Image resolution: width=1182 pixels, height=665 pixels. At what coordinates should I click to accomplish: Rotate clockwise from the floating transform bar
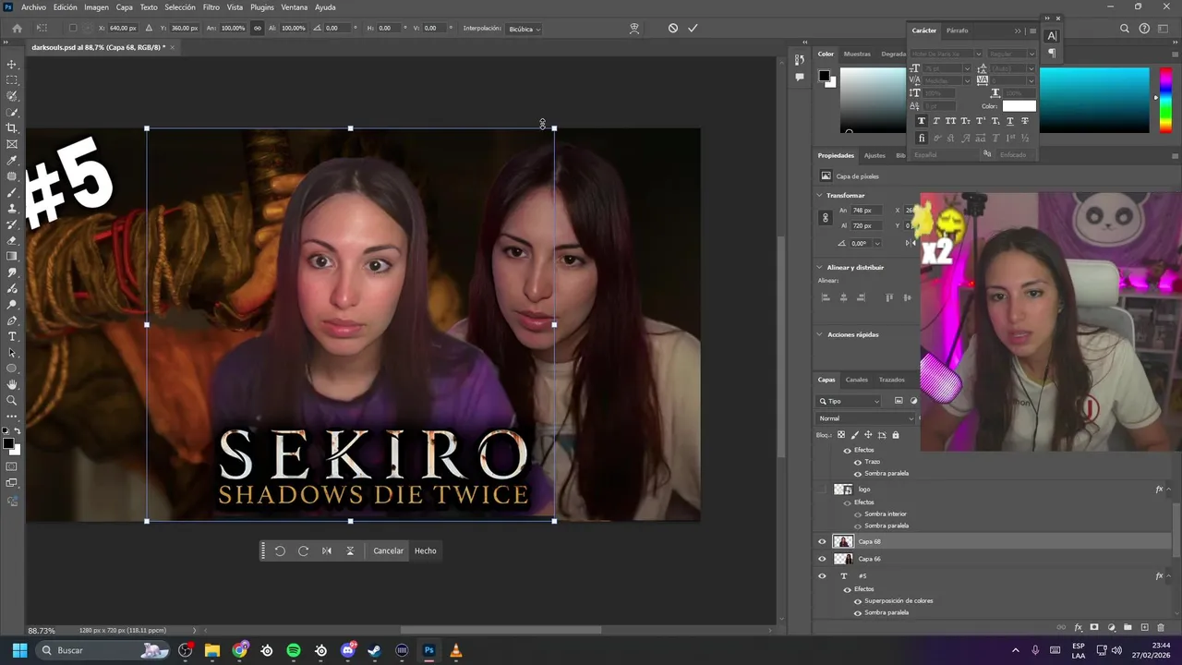click(x=303, y=551)
